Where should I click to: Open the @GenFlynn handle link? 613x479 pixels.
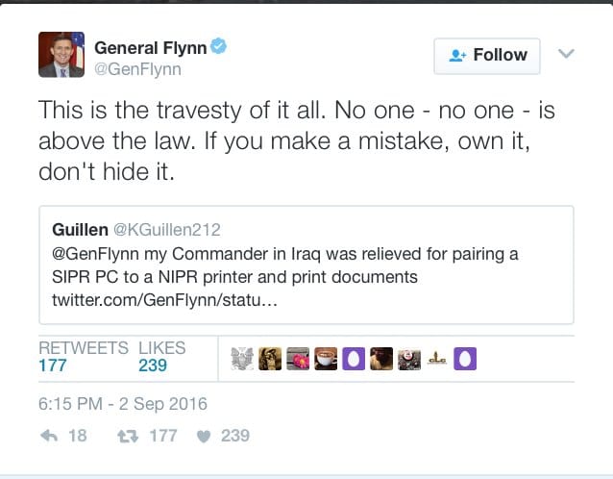tap(137, 69)
